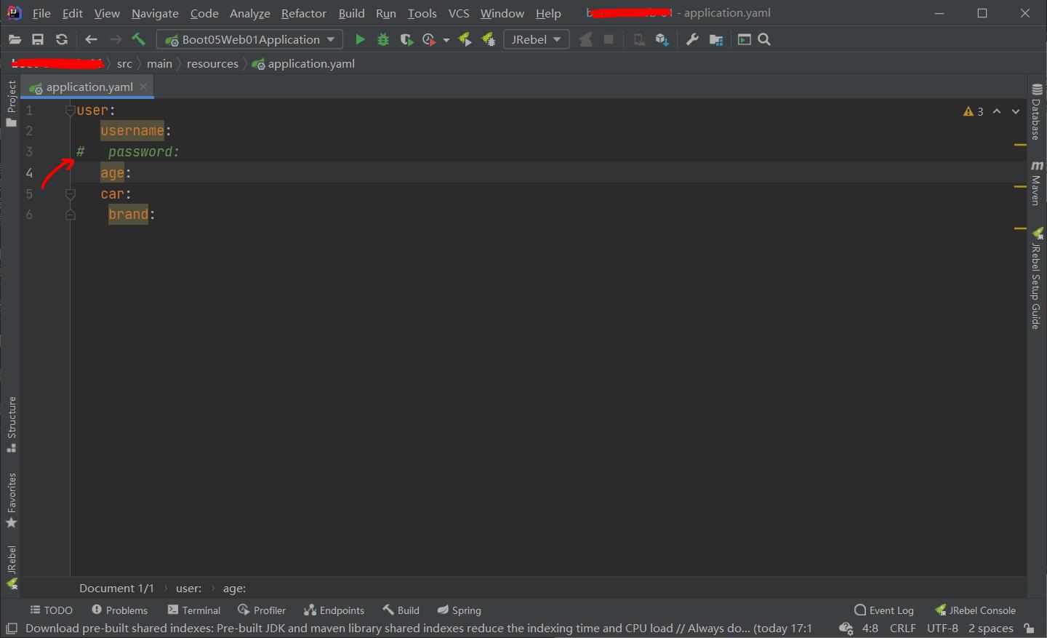This screenshot has height=638, width=1047.
Task: Open the JRebel dropdown in the toolbar
Action: pyautogui.click(x=536, y=40)
